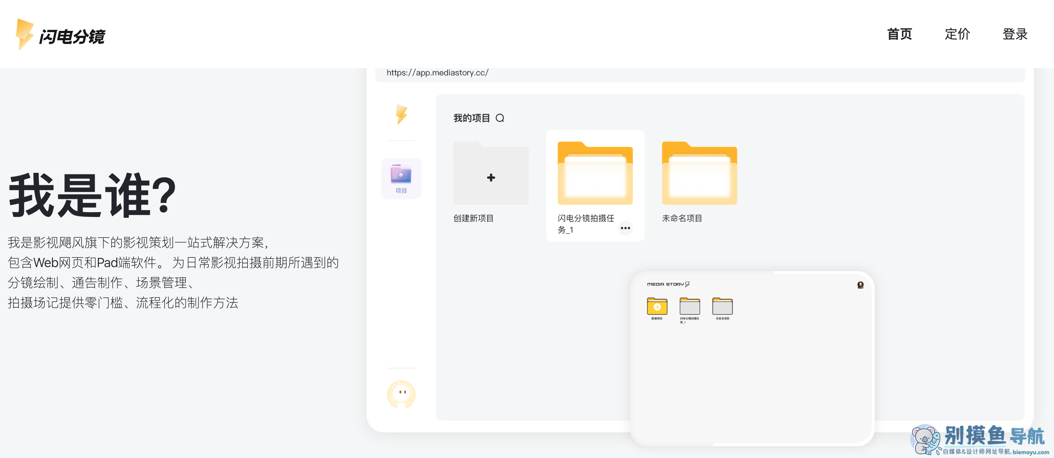Expand the three-dots menu for 闪电分镜拍摄任务_1

[625, 228]
